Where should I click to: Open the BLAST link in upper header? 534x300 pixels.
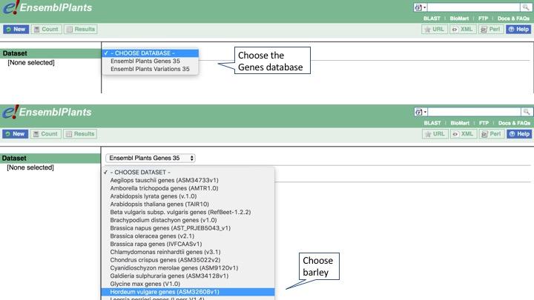(x=432, y=19)
